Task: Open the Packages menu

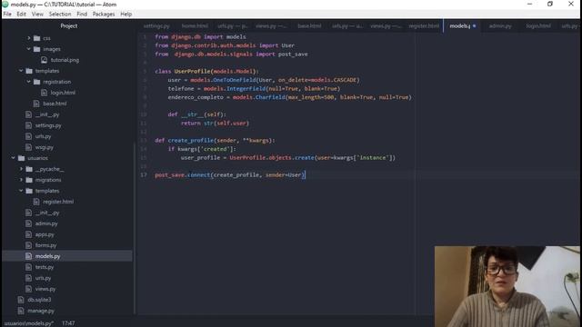Action: pos(104,15)
